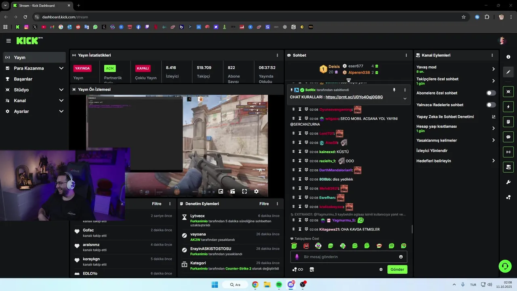Open Kanal Eylemleri panel options menu
The image size is (517, 291).
click(x=492, y=55)
